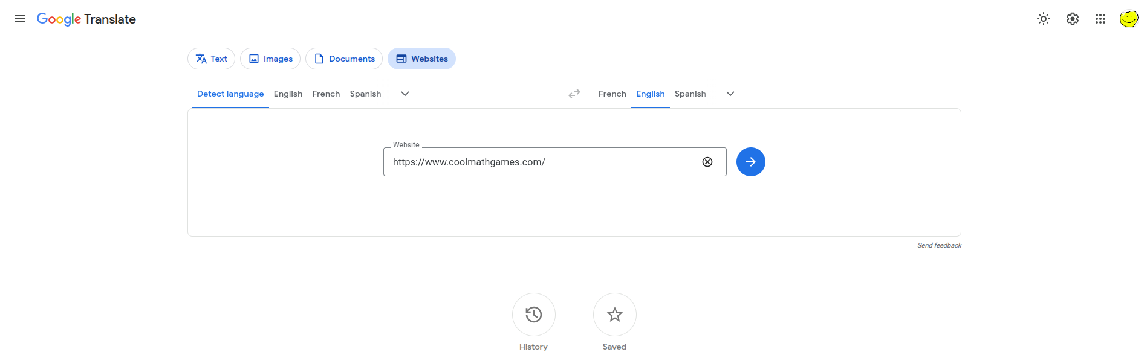
Task: Open the account profile avatar
Action: [x=1129, y=19]
